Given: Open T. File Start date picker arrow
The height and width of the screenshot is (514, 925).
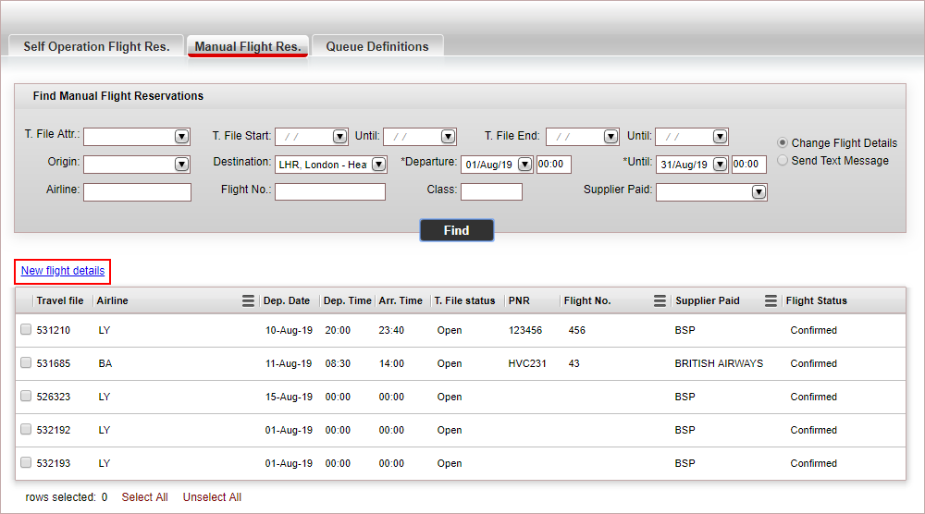Looking at the screenshot, I should tap(339, 137).
